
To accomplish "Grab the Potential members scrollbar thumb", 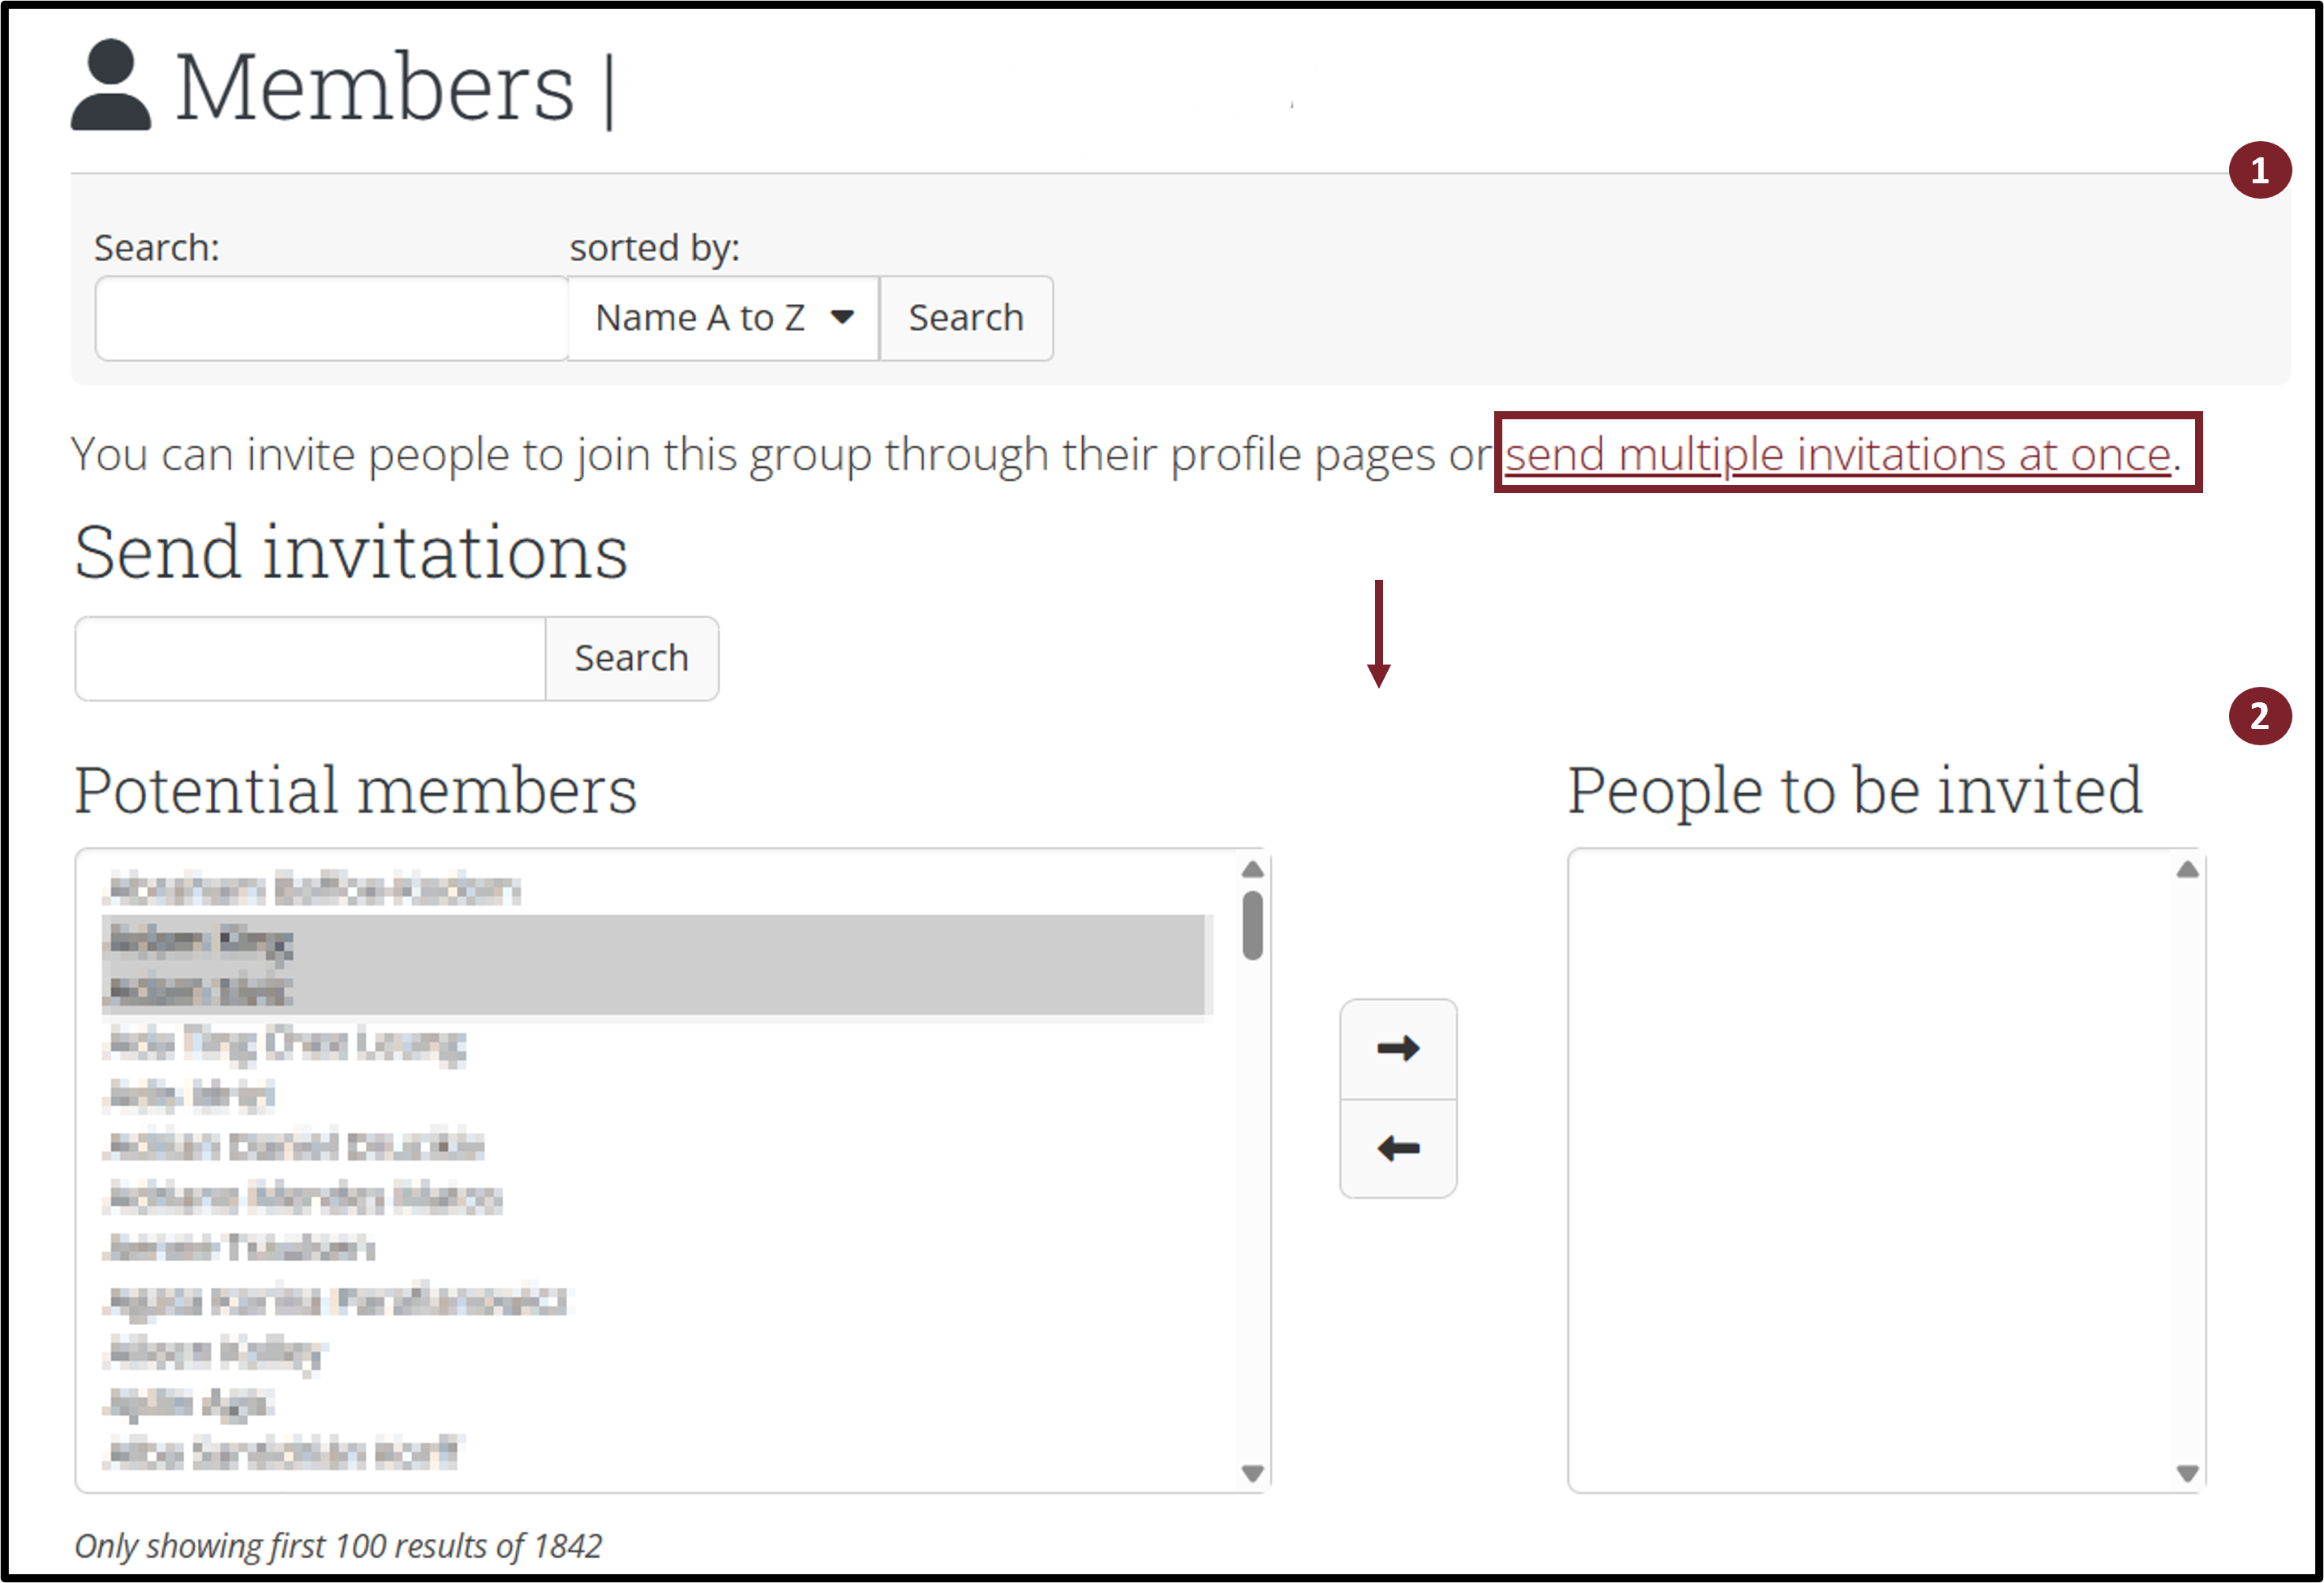I will tap(1252, 925).
